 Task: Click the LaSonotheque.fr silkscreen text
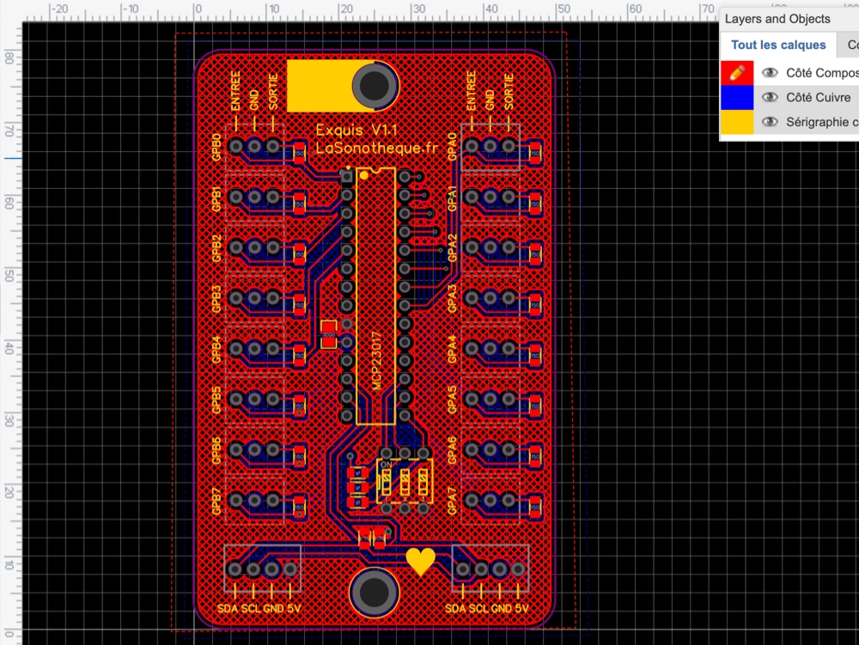pyautogui.click(x=377, y=148)
